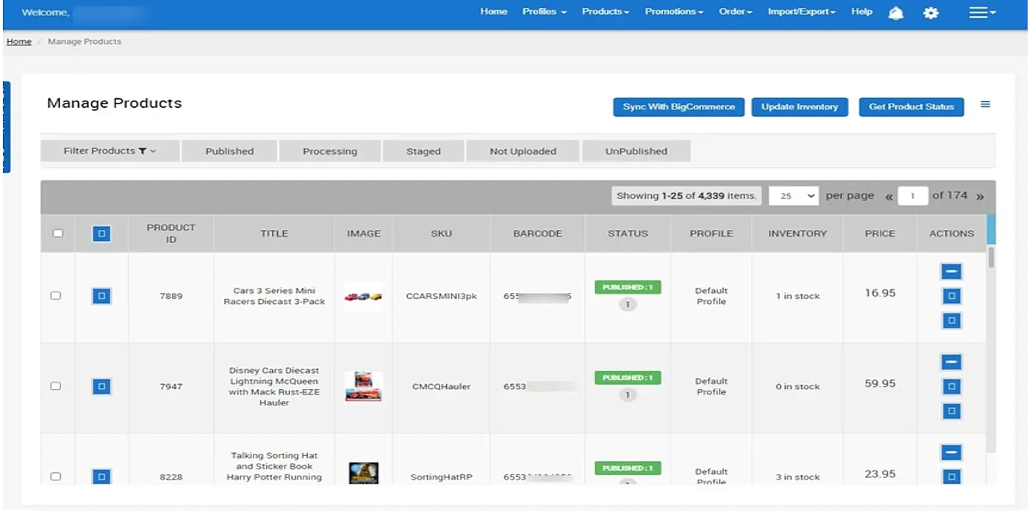Screen dimensions: 1029x514
Task: Tick the checkbox for product 7947
Action: pyautogui.click(x=57, y=386)
